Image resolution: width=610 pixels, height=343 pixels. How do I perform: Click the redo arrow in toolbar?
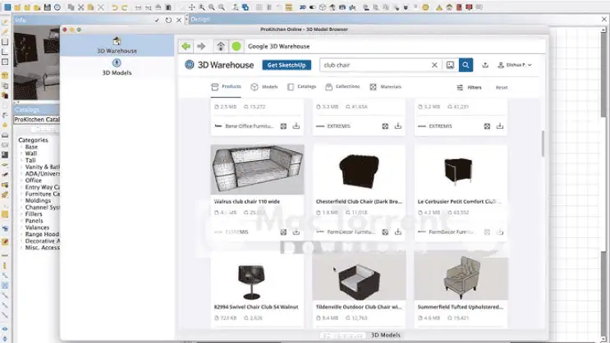pyautogui.click(x=125, y=7)
